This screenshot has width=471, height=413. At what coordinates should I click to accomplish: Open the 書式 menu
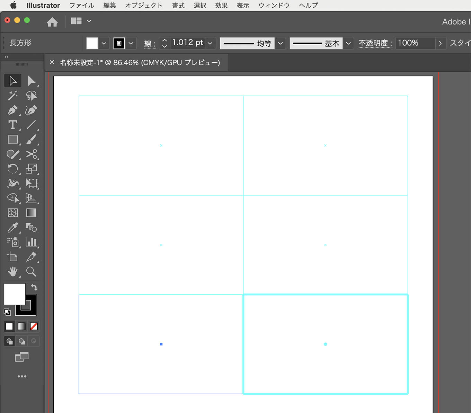[x=178, y=5]
